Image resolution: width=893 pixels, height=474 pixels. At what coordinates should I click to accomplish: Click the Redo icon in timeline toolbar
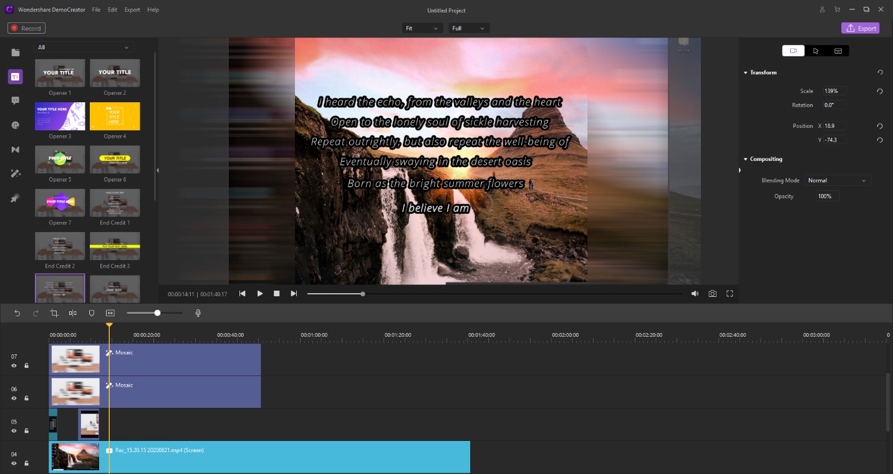point(36,313)
